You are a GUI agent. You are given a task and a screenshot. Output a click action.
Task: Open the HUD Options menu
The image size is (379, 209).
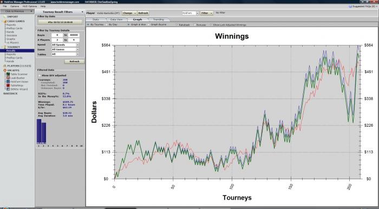coord(30,6)
